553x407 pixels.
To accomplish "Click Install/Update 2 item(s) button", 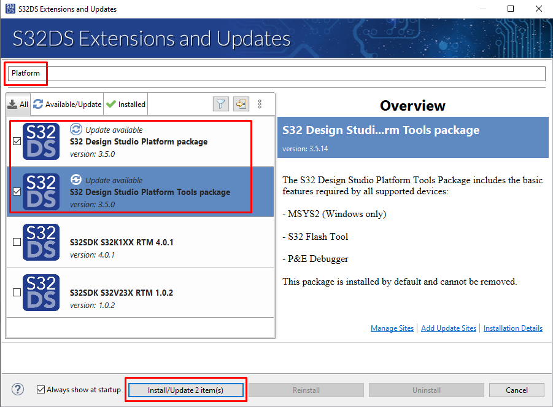I will coord(185,390).
